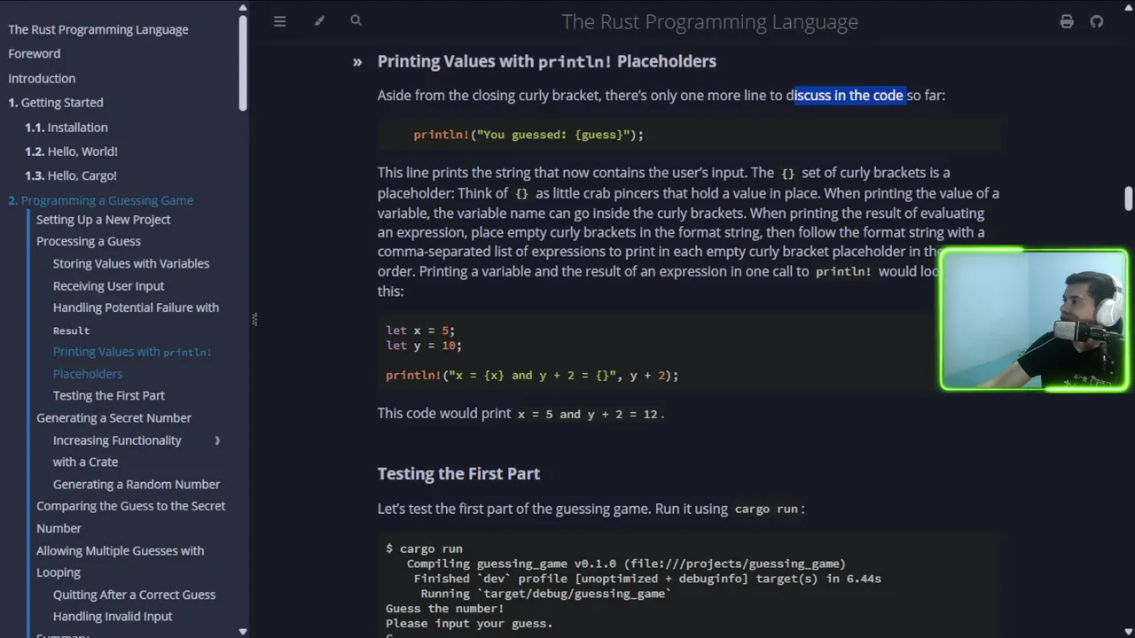
Task: Click the sidebar scroll down arrow
Action: tap(243, 631)
